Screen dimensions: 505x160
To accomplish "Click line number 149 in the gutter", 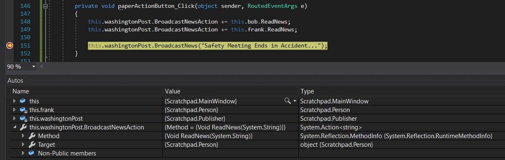I will click(x=26, y=29).
